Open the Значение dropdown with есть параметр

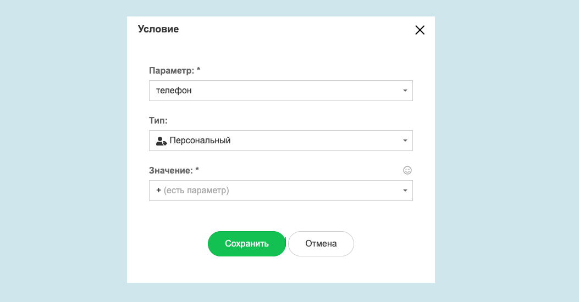(280, 191)
